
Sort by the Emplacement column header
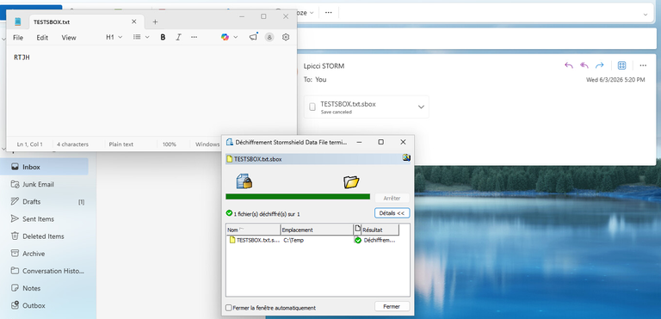coord(317,230)
